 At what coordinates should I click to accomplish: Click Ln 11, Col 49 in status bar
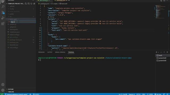[123, 94]
